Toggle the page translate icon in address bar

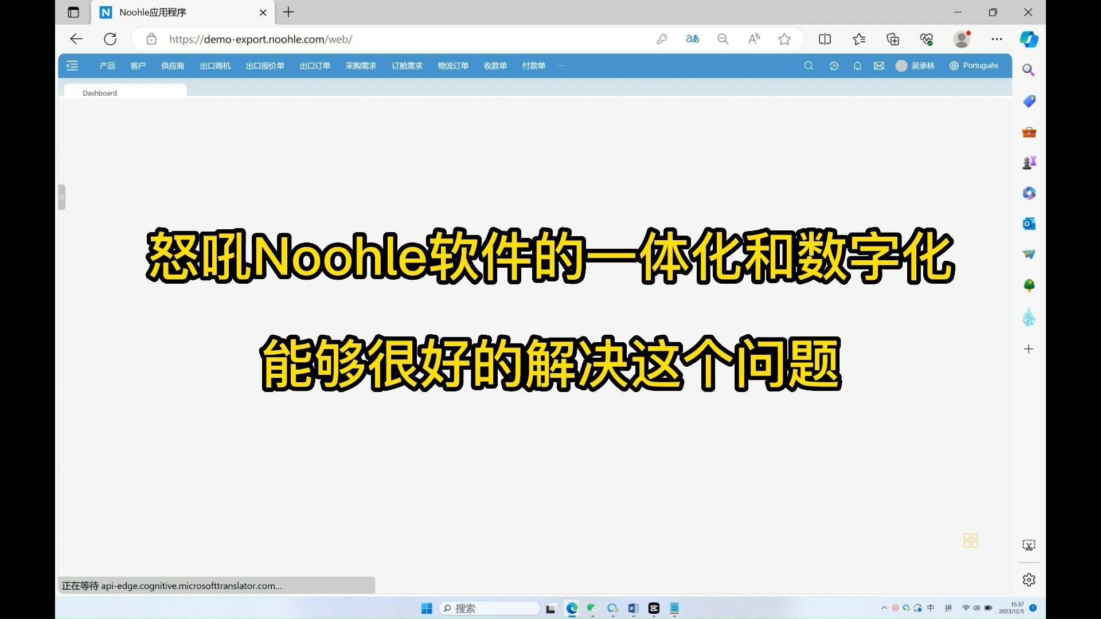point(692,39)
